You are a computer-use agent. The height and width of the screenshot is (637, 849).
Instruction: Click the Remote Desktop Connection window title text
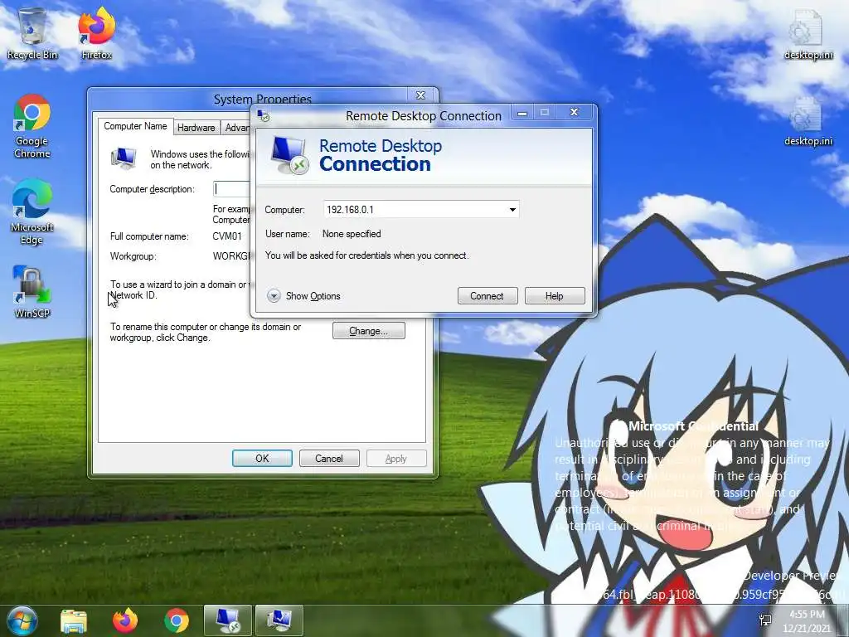click(424, 116)
